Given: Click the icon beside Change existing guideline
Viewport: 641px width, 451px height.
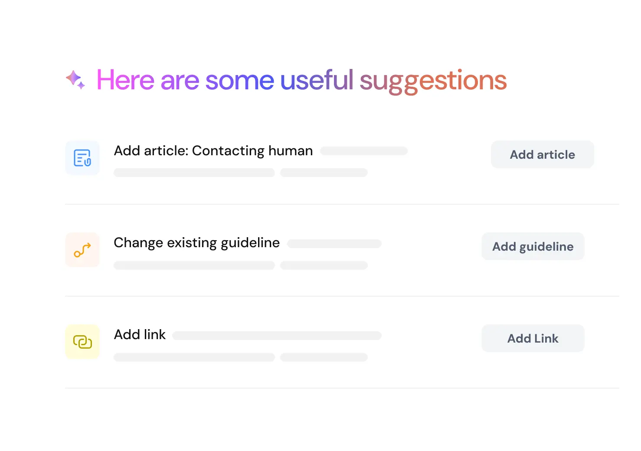Looking at the screenshot, I should [x=82, y=250].
